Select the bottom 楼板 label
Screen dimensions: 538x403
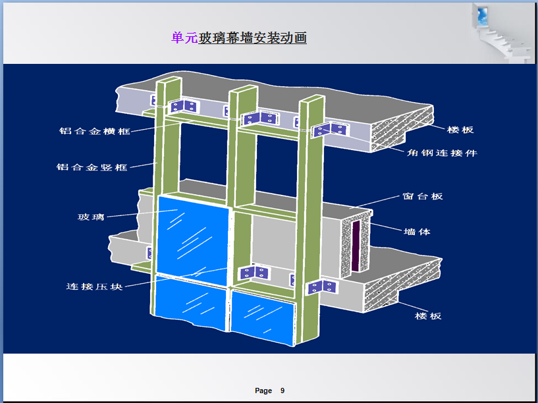[428, 316]
